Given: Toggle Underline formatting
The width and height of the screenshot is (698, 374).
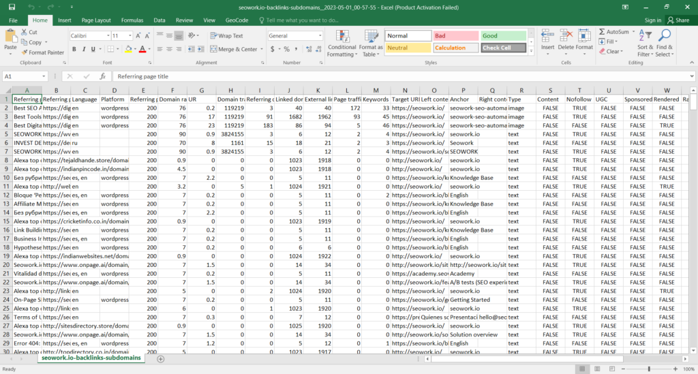Looking at the screenshot, I should pos(93,49).
